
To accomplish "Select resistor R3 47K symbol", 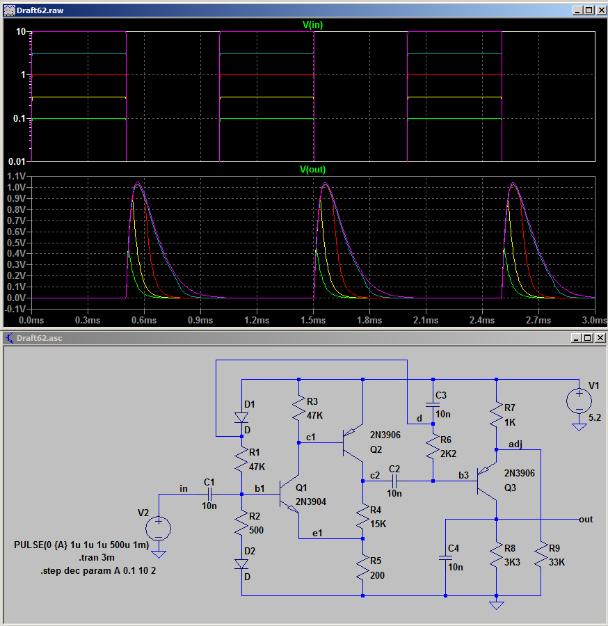I will coord(298,408).
